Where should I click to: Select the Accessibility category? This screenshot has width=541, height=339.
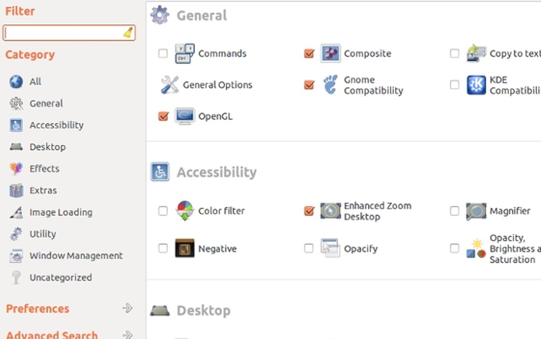pos(56,125)
